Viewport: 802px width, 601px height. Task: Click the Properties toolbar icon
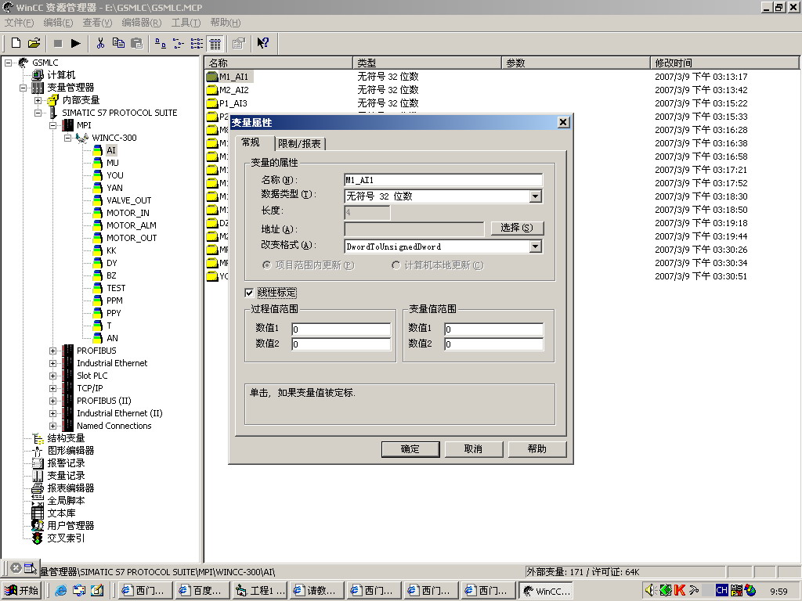[x=238, y=44]
